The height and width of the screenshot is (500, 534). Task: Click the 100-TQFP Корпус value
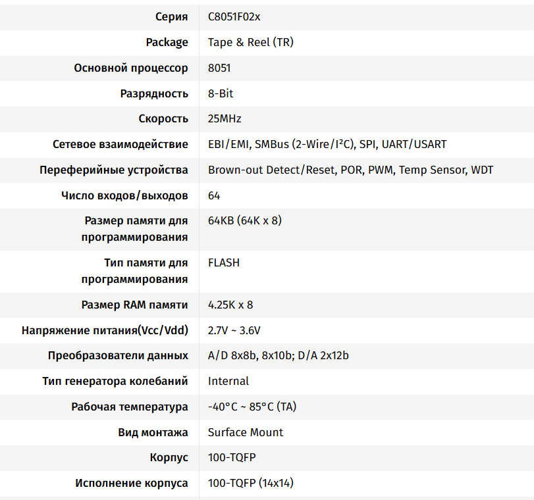pos(232,457)
